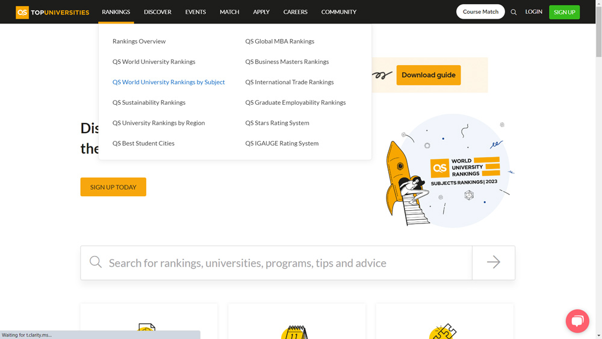Open the live chat bubble icon
Viewport: 602px width, 339px height.
tap(577, 321)
